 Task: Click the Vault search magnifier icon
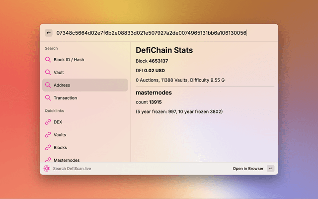[x=48, y=72]
